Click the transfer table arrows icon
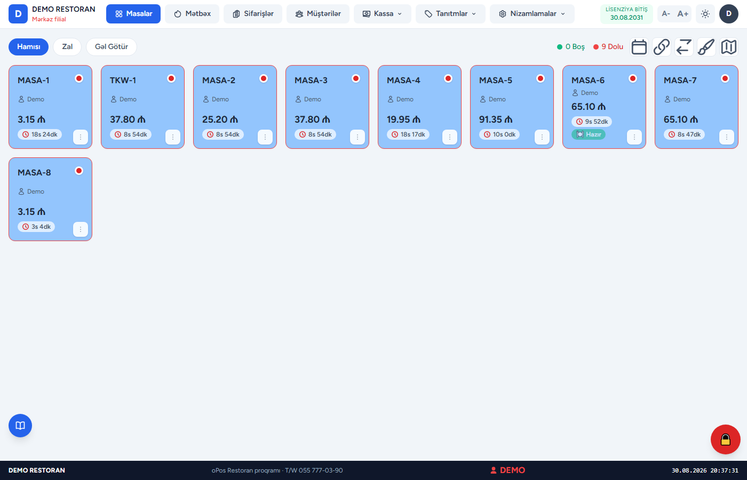This screenshot has height=480, width=747. (x=684, y=47)
